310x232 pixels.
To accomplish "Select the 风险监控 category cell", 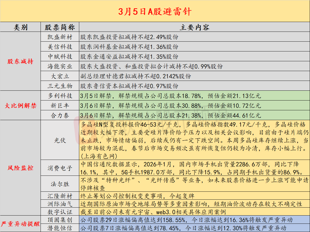I will point(20,168).
